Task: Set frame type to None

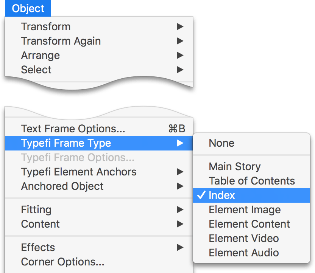Action: [x=221, y=143]
